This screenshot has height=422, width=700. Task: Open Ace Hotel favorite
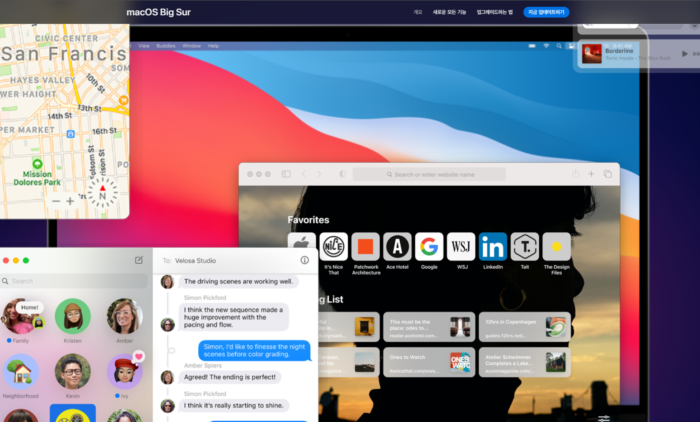(x=397, y=247)
